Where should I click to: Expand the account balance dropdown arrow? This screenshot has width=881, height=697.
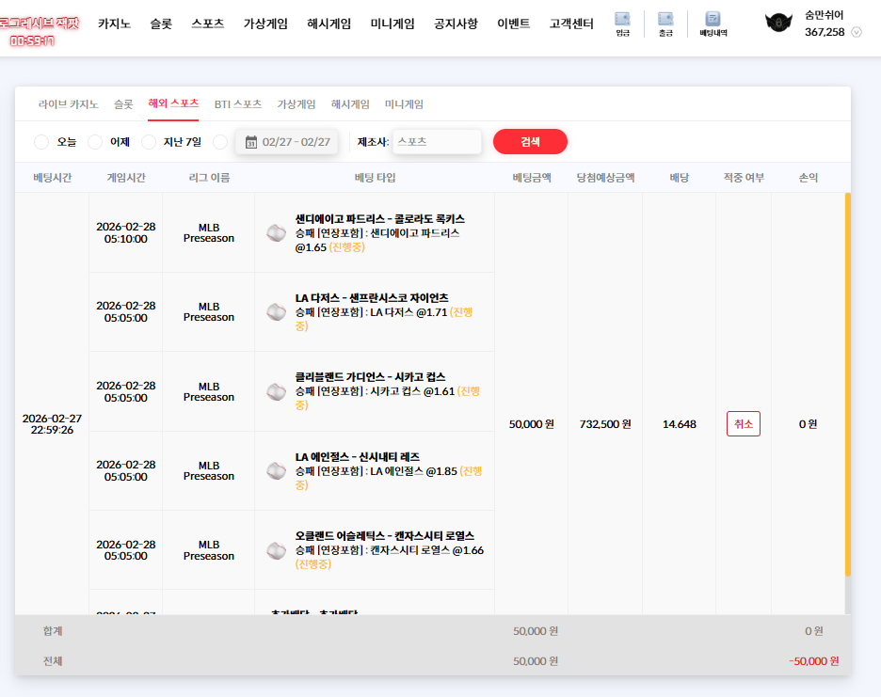point(857,32)
